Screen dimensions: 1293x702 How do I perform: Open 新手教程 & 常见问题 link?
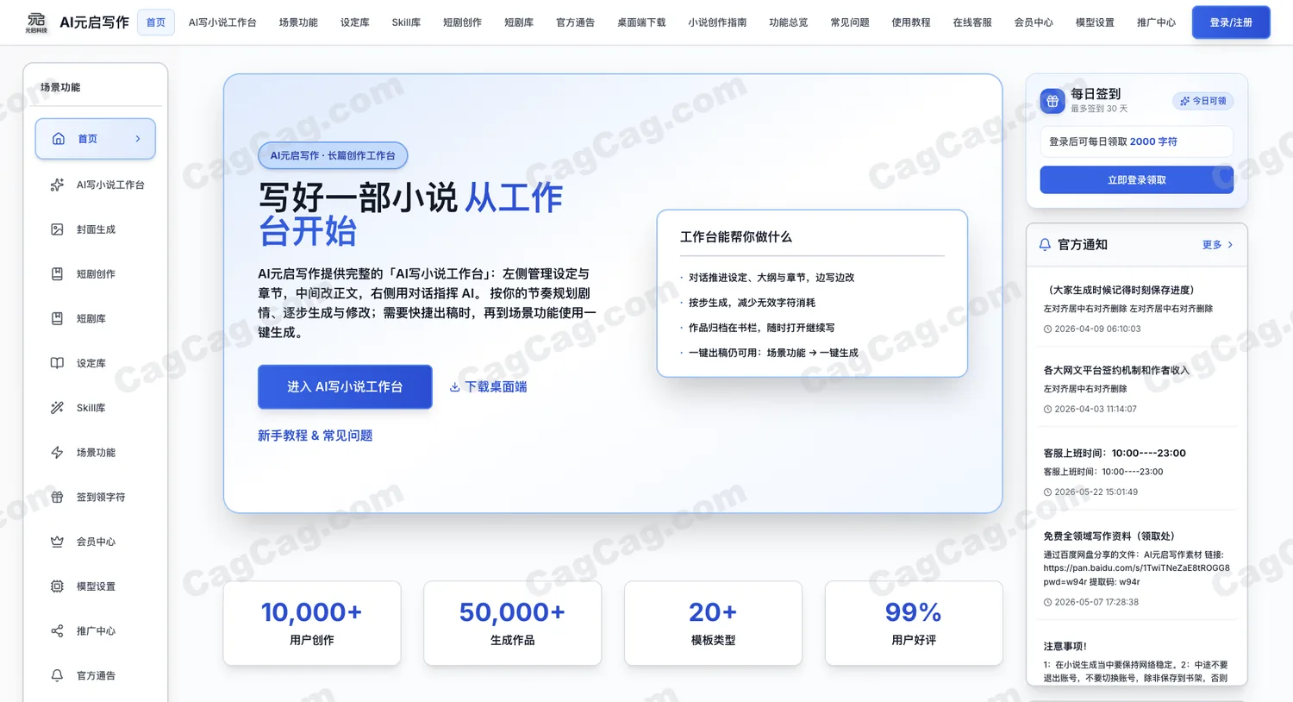point(315,436)
